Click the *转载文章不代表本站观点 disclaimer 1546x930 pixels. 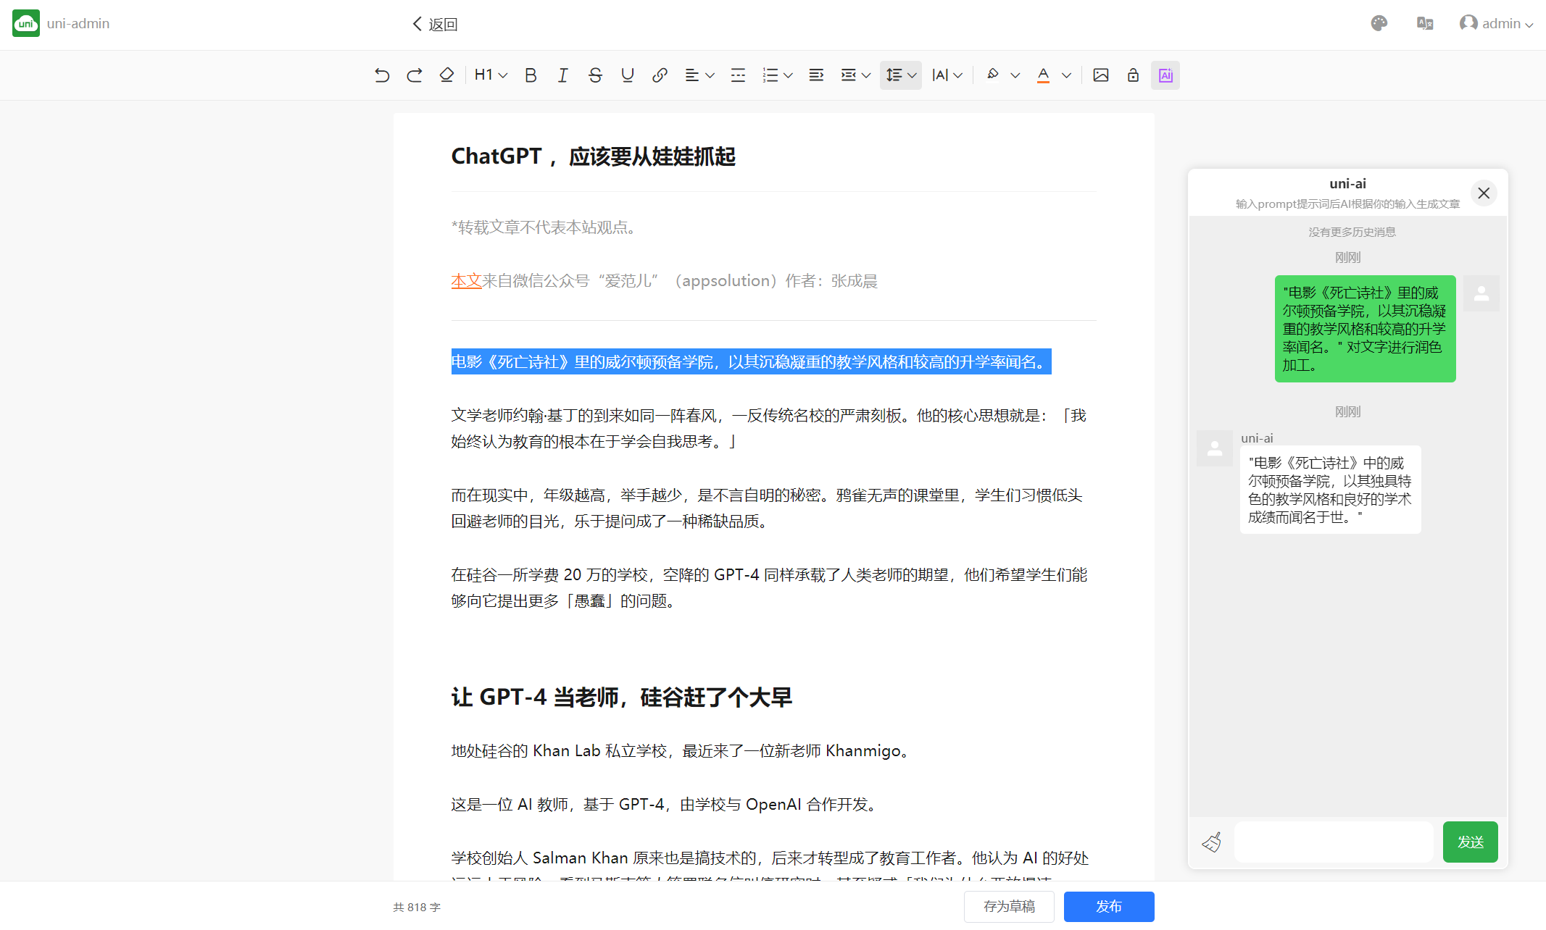coord(546,227)
